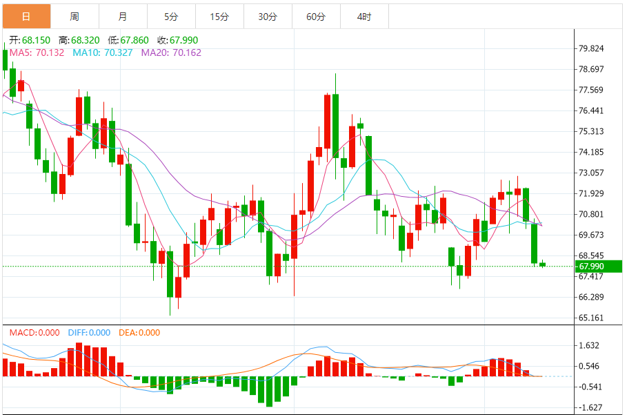Click the 0.546 MACD axis label

tap(589, 366)
